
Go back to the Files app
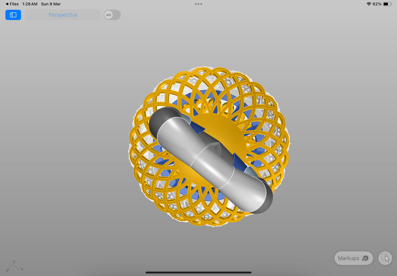point(12,4)
